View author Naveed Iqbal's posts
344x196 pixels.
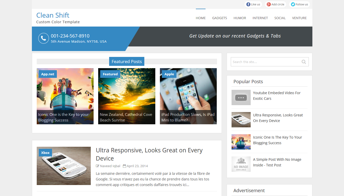[110, 166]
